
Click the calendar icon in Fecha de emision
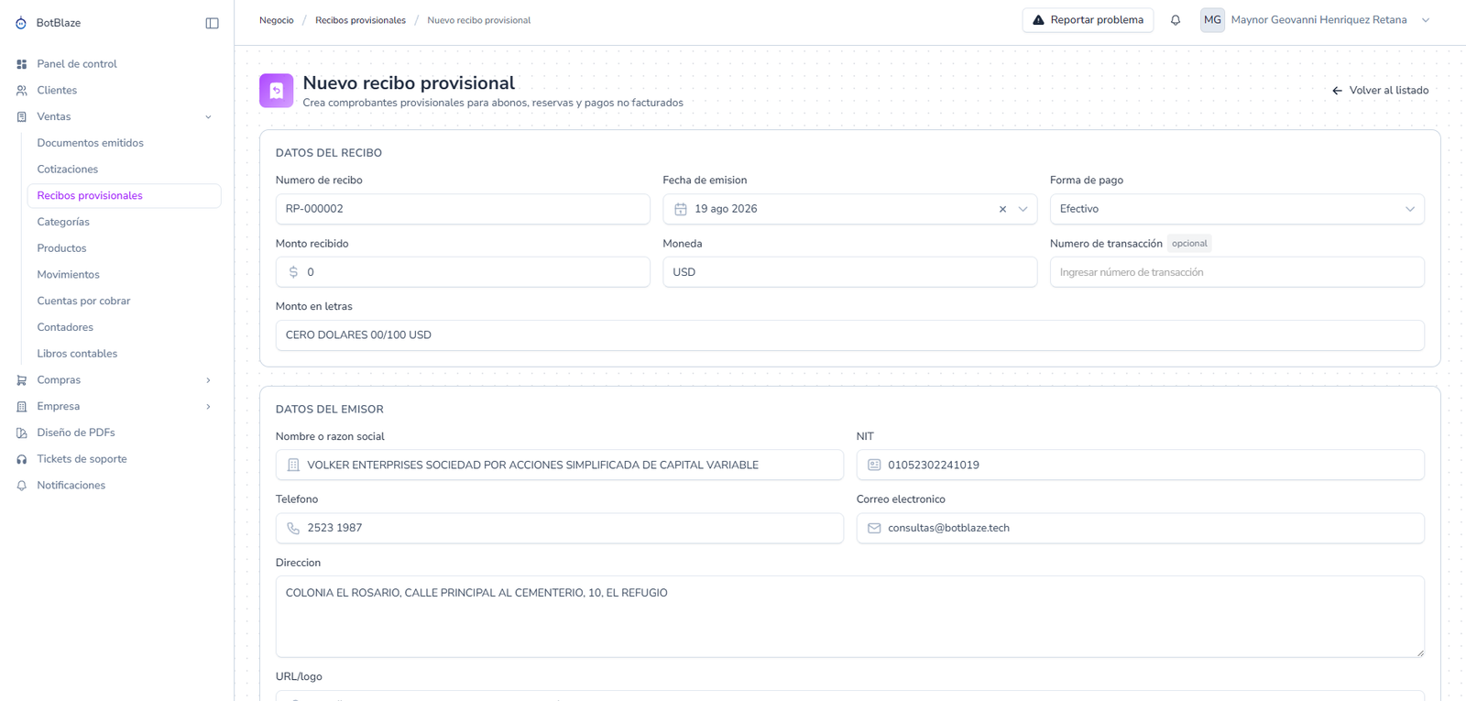click(x=681, y=209)
